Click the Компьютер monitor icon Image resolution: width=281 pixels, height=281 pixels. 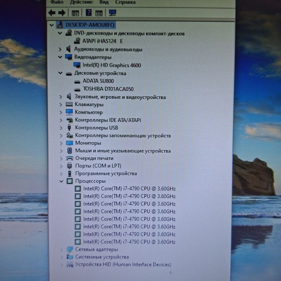point(69,112)
